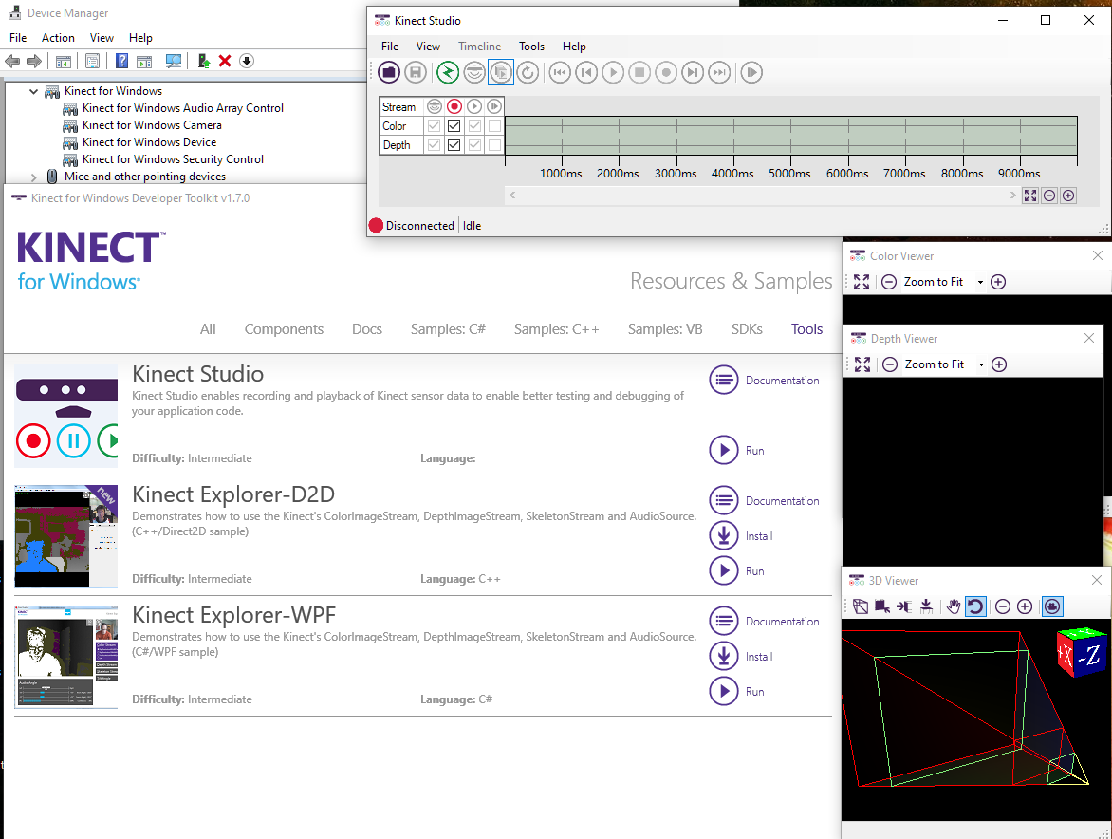Viewport: 1112px width, 839px height.
Task: Switch to the Samples: C++ tab
Action: tap(556, 329)
